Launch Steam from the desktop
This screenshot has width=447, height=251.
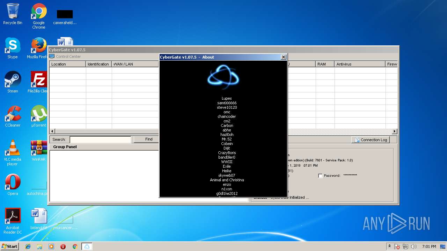coord(13,82)
